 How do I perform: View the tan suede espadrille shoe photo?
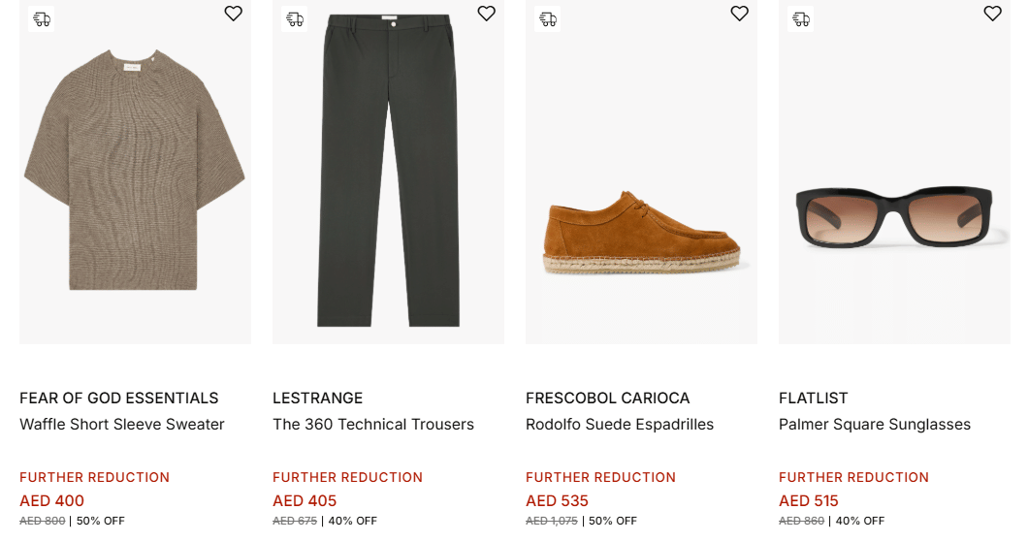click(x=641, y=233)
